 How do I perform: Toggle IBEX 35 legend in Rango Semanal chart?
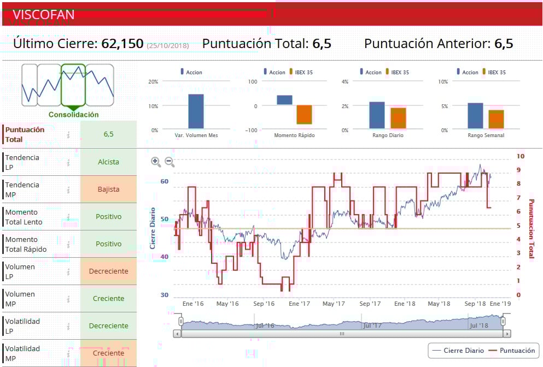coord(494,72)
